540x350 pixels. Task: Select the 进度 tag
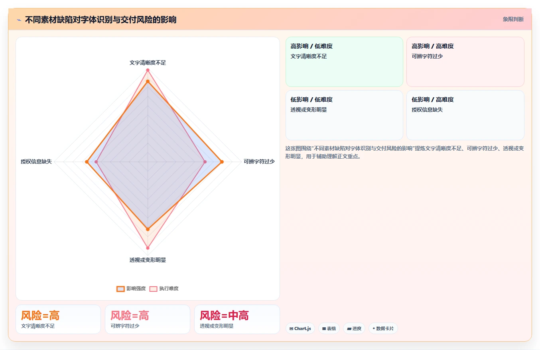[x=354, y=328]
